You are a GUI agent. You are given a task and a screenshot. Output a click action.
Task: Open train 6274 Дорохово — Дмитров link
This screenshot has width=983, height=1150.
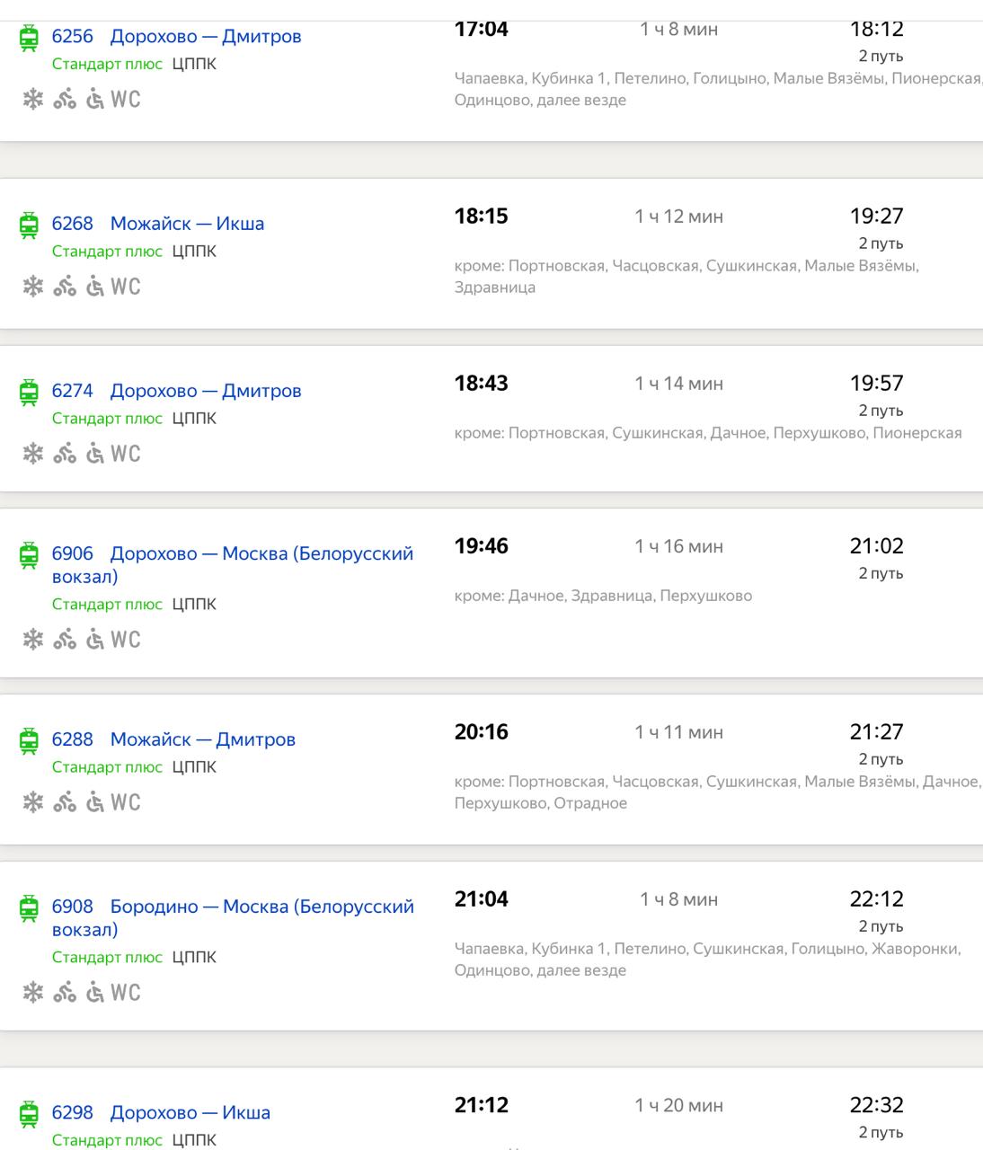click(x=177, y=391)
